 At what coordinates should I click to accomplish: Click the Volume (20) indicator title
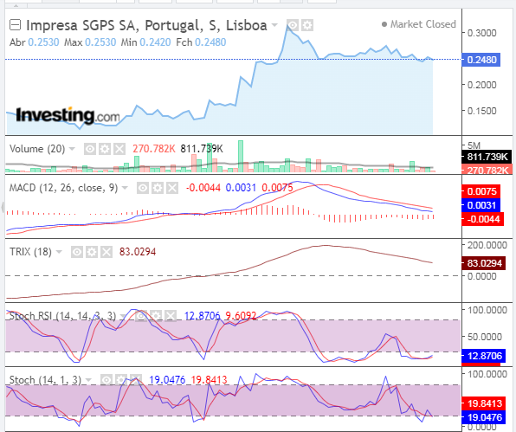[x=37, y=149]
